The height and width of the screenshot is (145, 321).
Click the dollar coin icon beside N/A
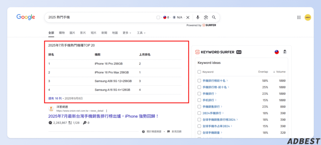(174, 17)
